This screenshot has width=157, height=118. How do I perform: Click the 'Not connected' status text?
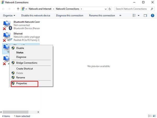[x=22, y=25]
